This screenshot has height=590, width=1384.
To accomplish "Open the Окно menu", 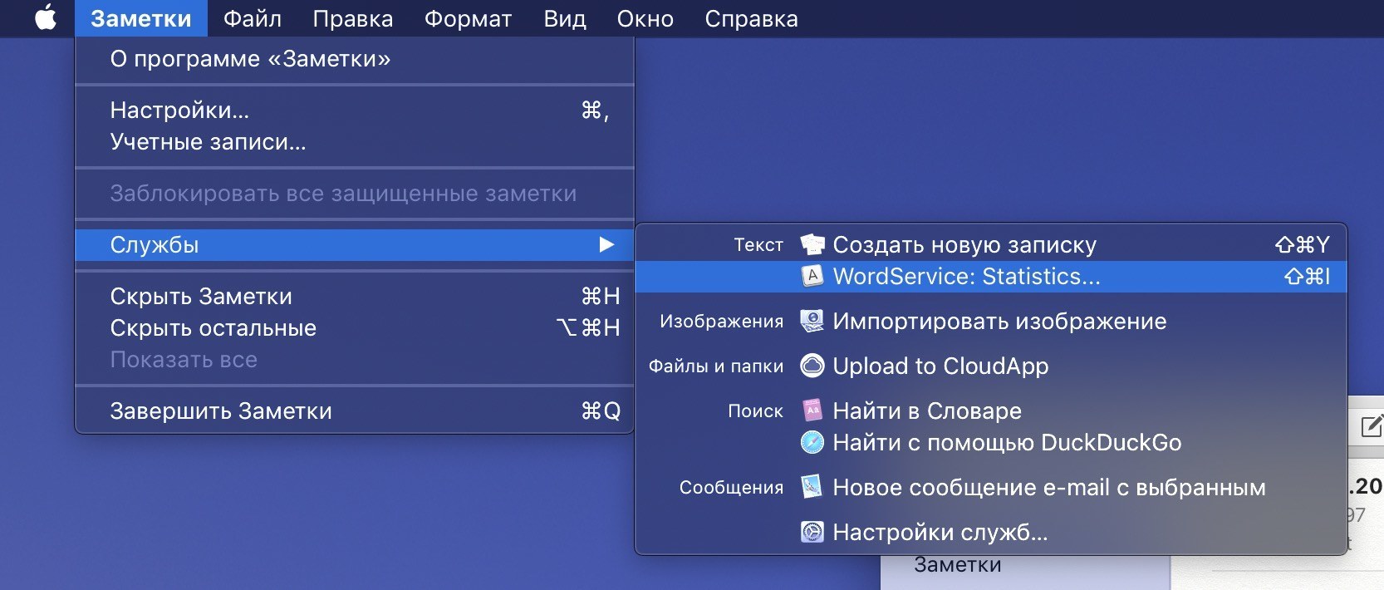I will pyautogui.click(x=645, y=18).
